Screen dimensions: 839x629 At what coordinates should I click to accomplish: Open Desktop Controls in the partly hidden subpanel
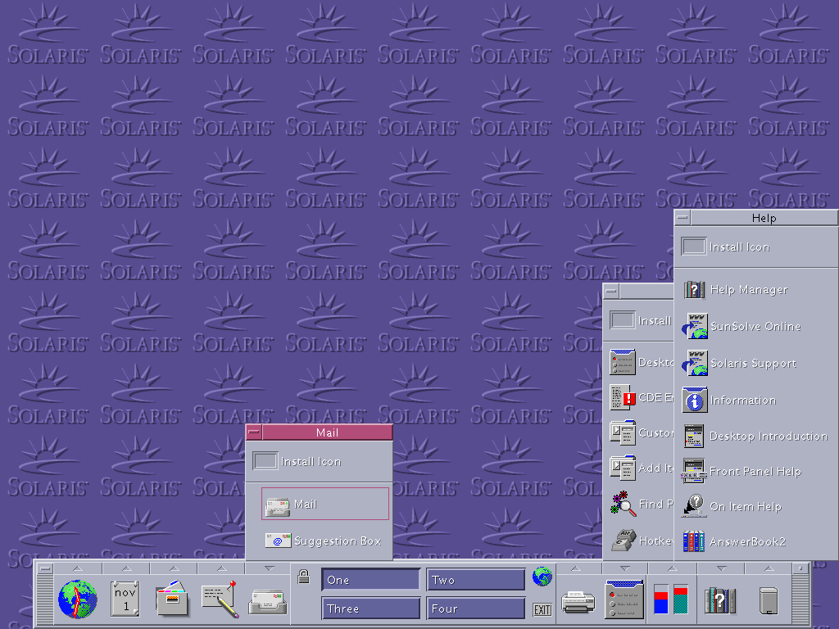coord(642,362)
